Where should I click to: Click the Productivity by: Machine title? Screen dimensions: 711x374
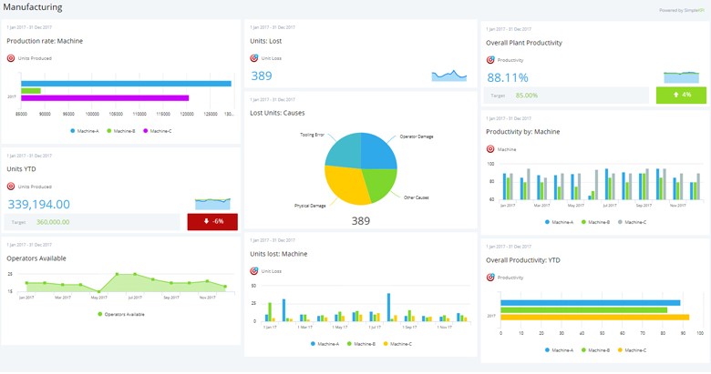pos(523,132)
